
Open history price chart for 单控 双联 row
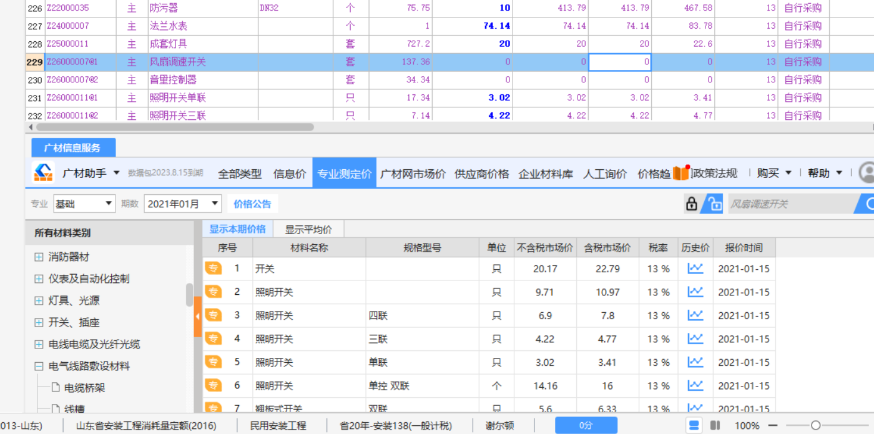(695, 385)
